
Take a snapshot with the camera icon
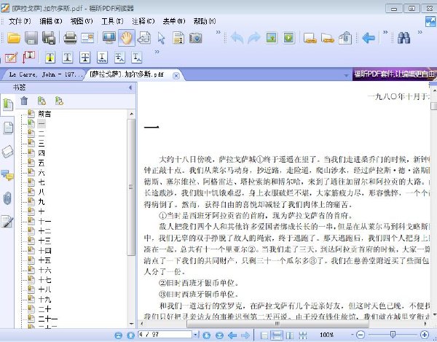coord(196,38)
